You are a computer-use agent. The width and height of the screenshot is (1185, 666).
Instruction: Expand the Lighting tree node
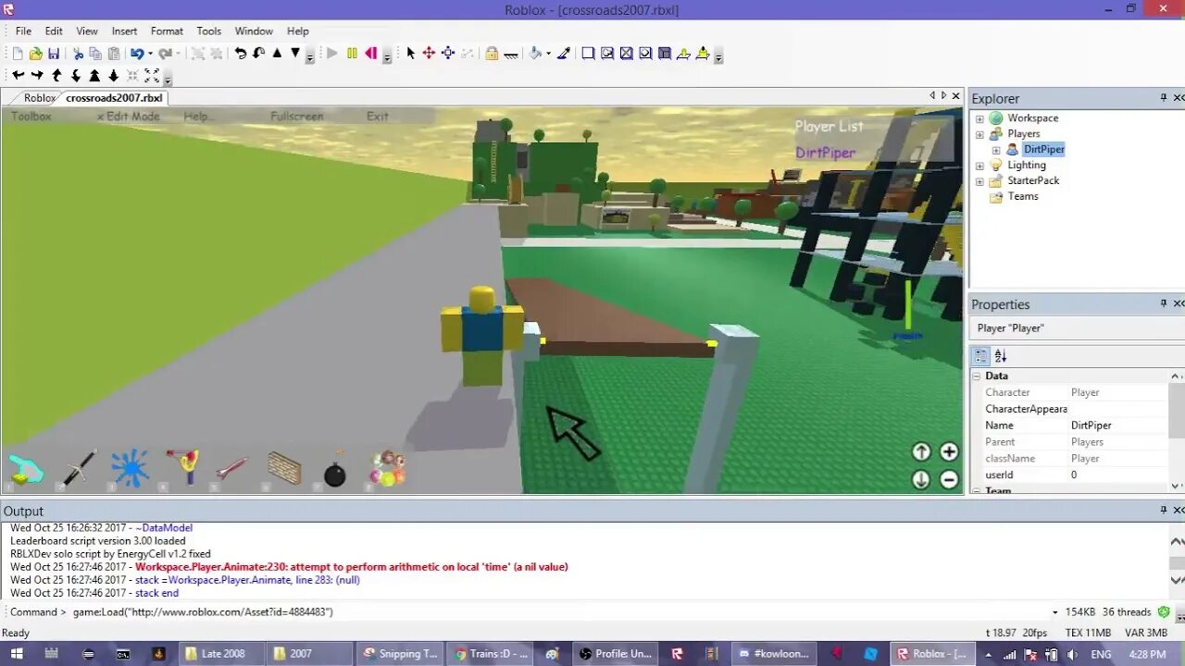pyautogui.click(x=979, y=166)
